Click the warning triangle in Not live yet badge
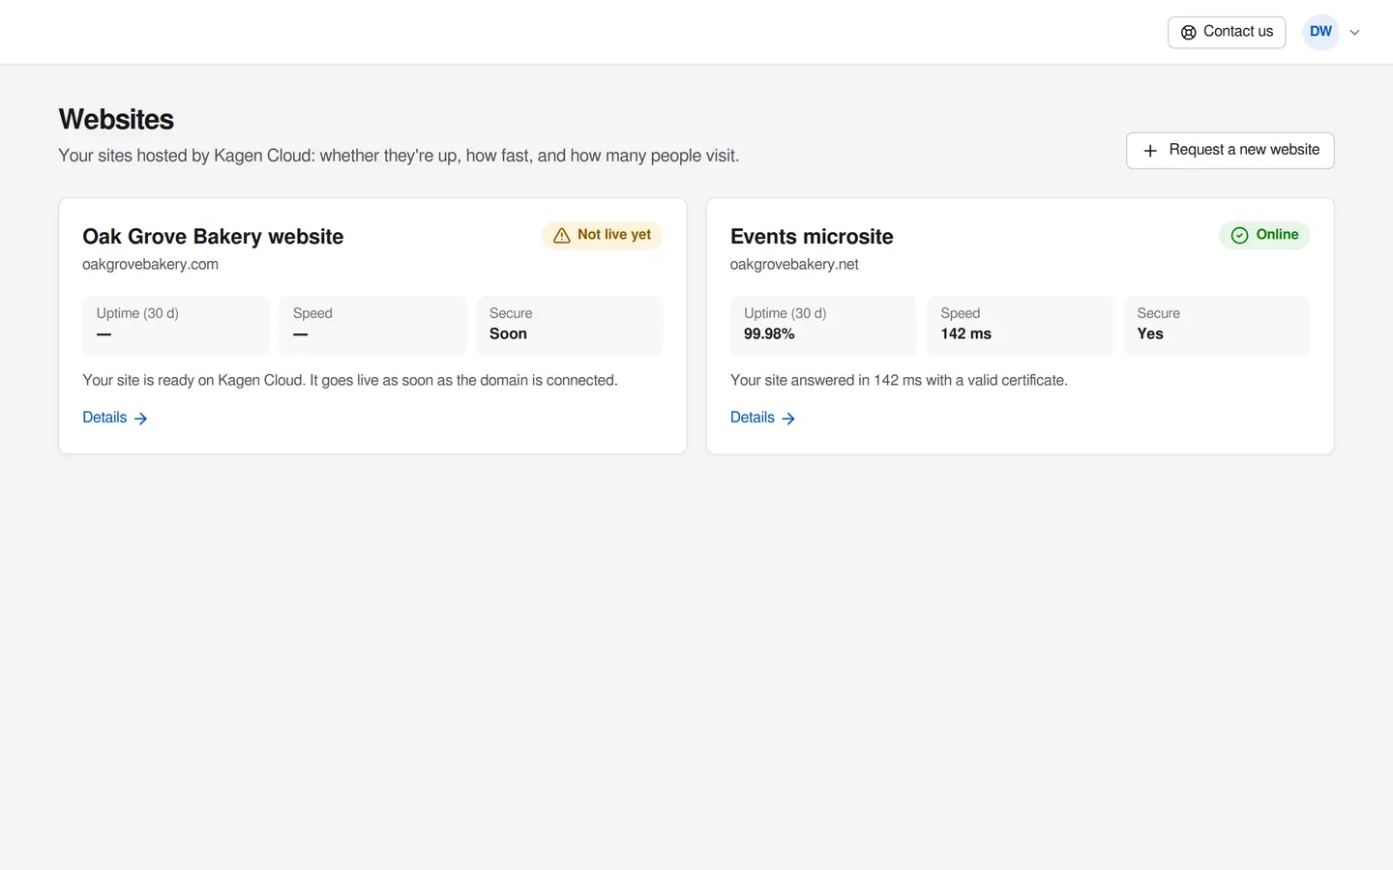The width and height of the screenshot is (1393, 870). (562, 235)
